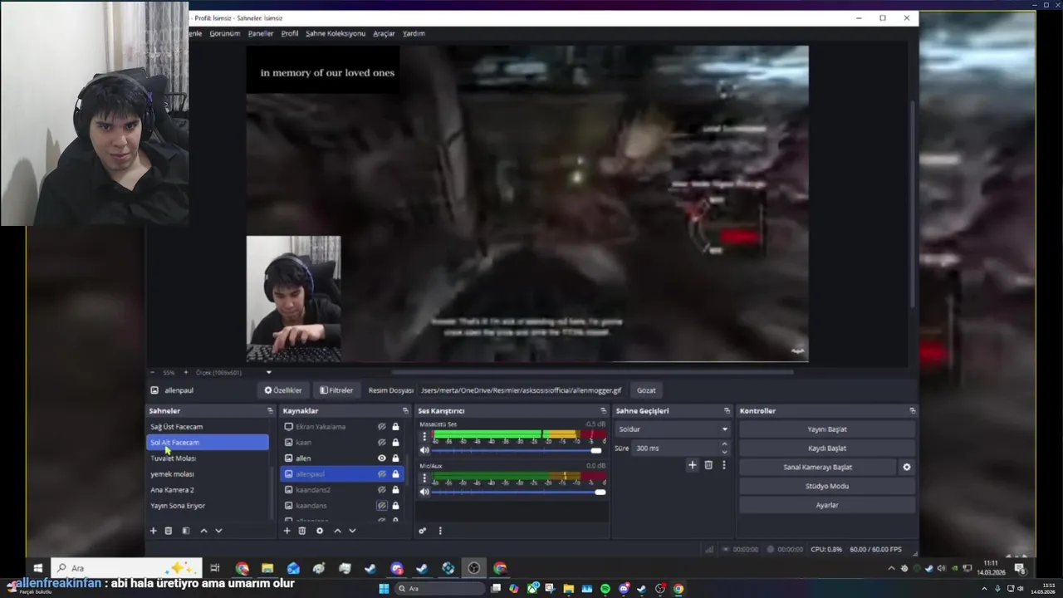Viewport: 1063px width, 598px height.
Task: Click Gözat browse button
Action: click(x=646, y=390)
